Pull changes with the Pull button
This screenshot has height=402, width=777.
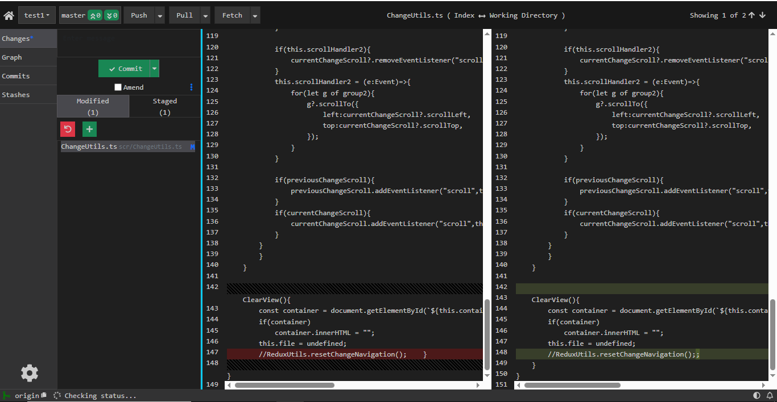(x=184, y=15)
